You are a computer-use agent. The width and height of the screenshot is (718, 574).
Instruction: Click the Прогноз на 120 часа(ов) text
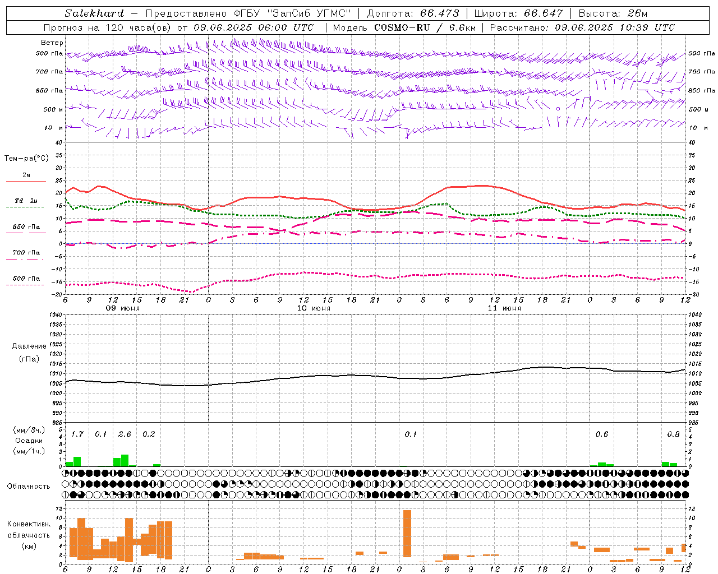pos(107,27)
